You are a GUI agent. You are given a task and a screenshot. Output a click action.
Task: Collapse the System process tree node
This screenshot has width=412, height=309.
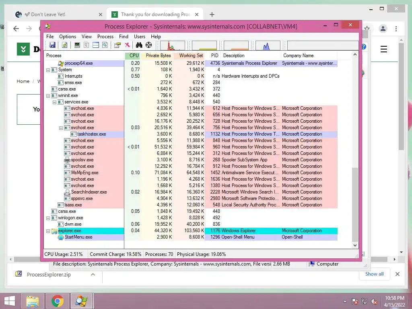tap(48, 70)
